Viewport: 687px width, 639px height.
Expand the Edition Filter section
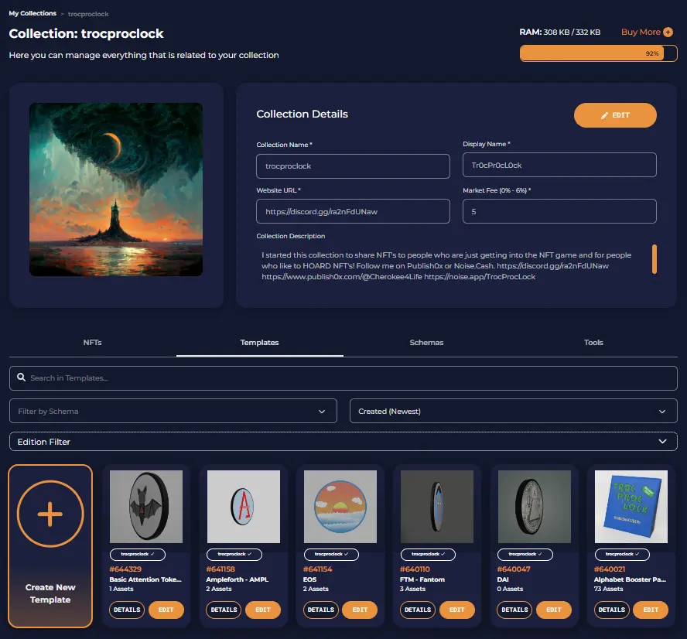pyautogui.click(x=343, y=442)
